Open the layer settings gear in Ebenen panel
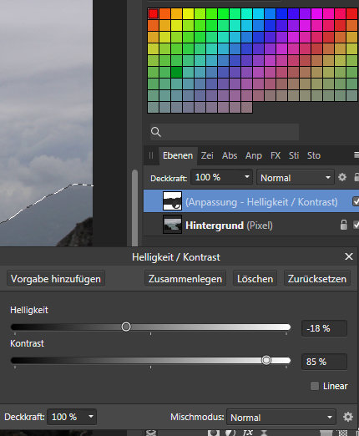Screen dimensions: 359x436 coord(342,177)
